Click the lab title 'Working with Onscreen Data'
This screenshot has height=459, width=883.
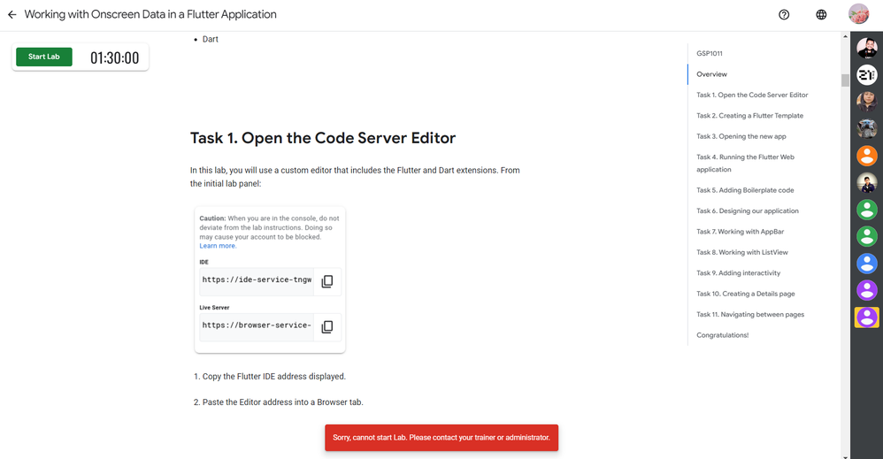(150, 15)
